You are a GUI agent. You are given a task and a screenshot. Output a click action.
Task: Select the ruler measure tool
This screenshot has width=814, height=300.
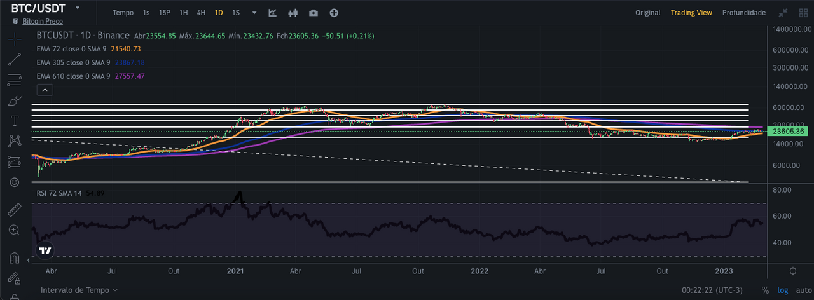click(15, 210)
